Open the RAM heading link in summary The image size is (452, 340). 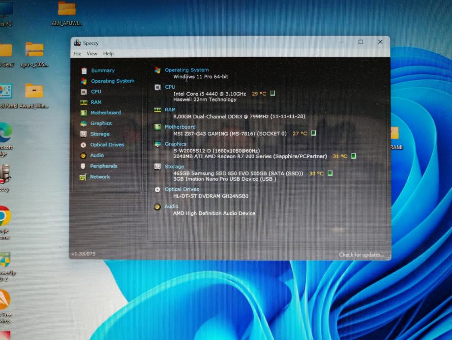(x=170, y=110)
